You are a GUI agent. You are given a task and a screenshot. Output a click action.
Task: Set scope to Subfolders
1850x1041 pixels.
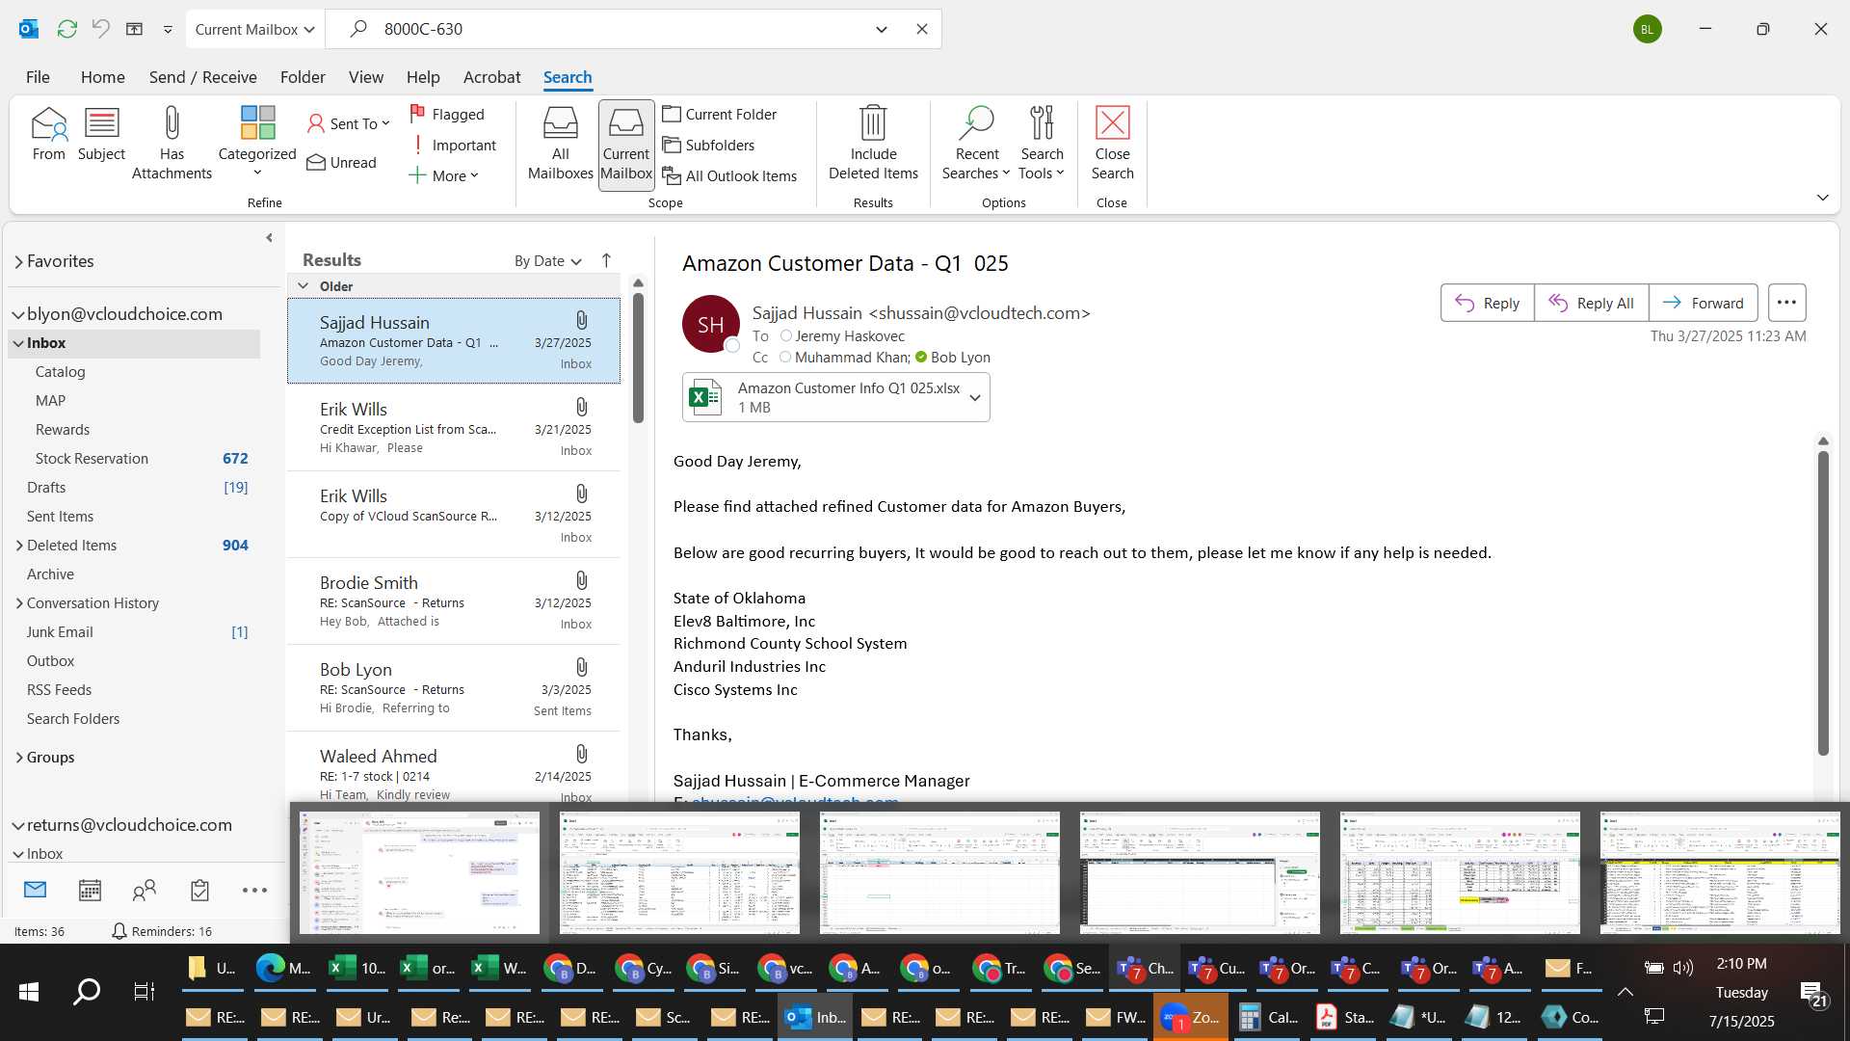point(708,145)
